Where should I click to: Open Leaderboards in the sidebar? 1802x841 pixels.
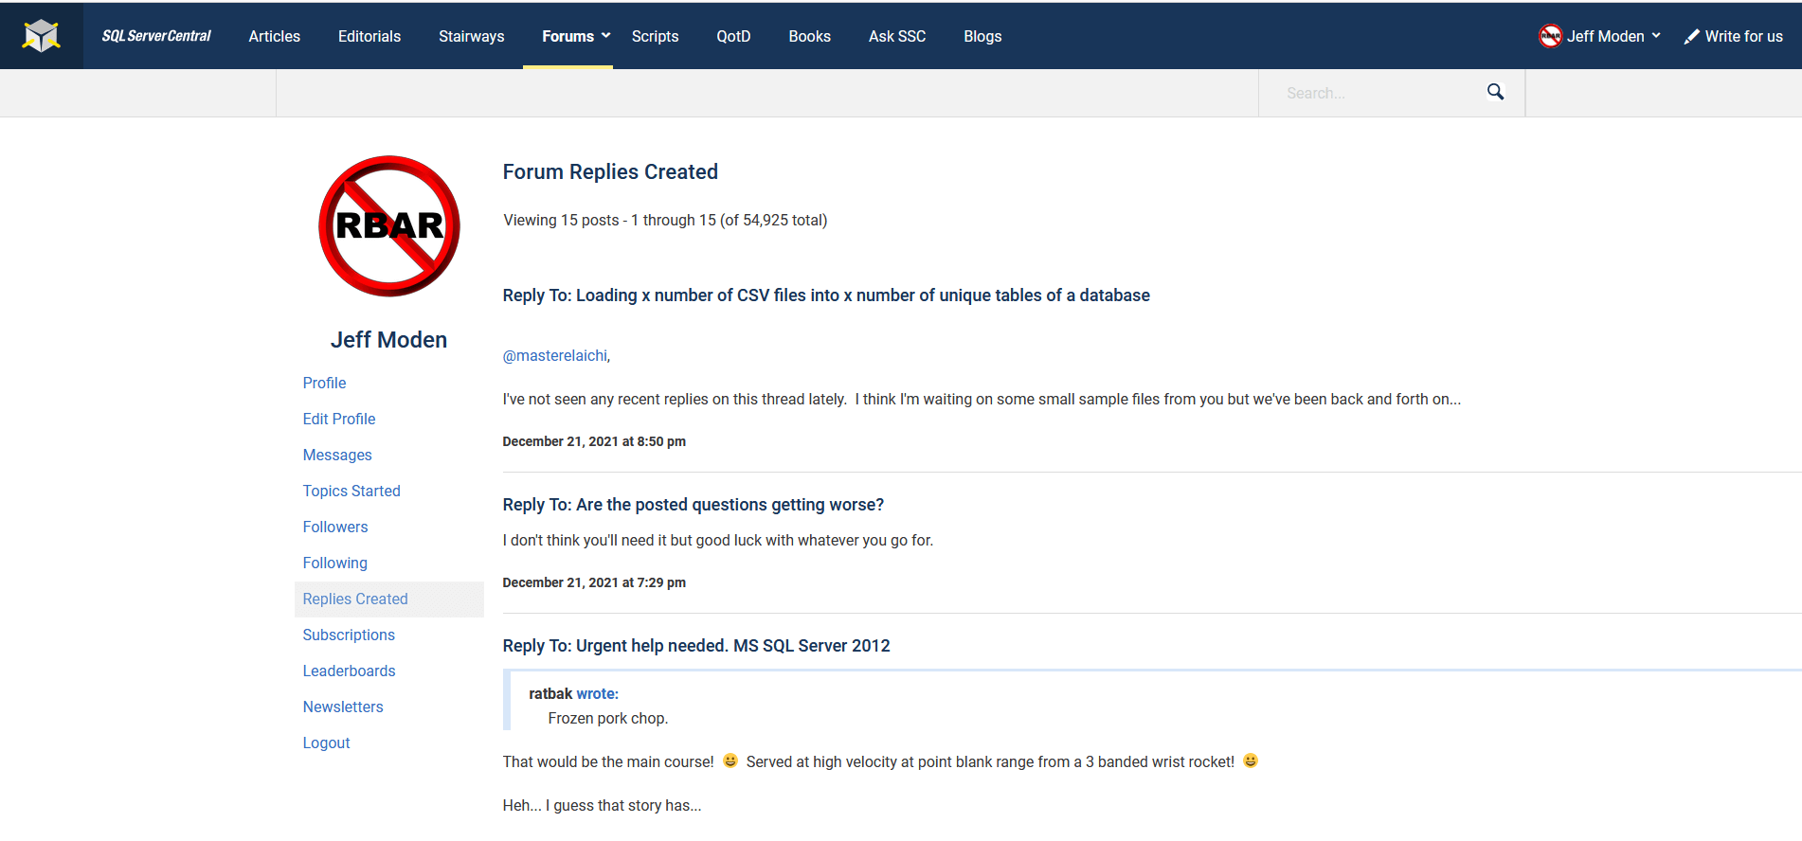[x=350, y=671]
